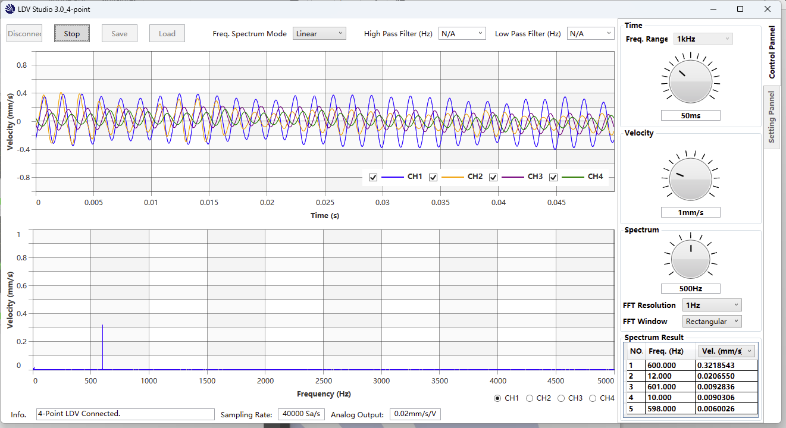Open the Low Pass Filter dropdown

(590, 34)
